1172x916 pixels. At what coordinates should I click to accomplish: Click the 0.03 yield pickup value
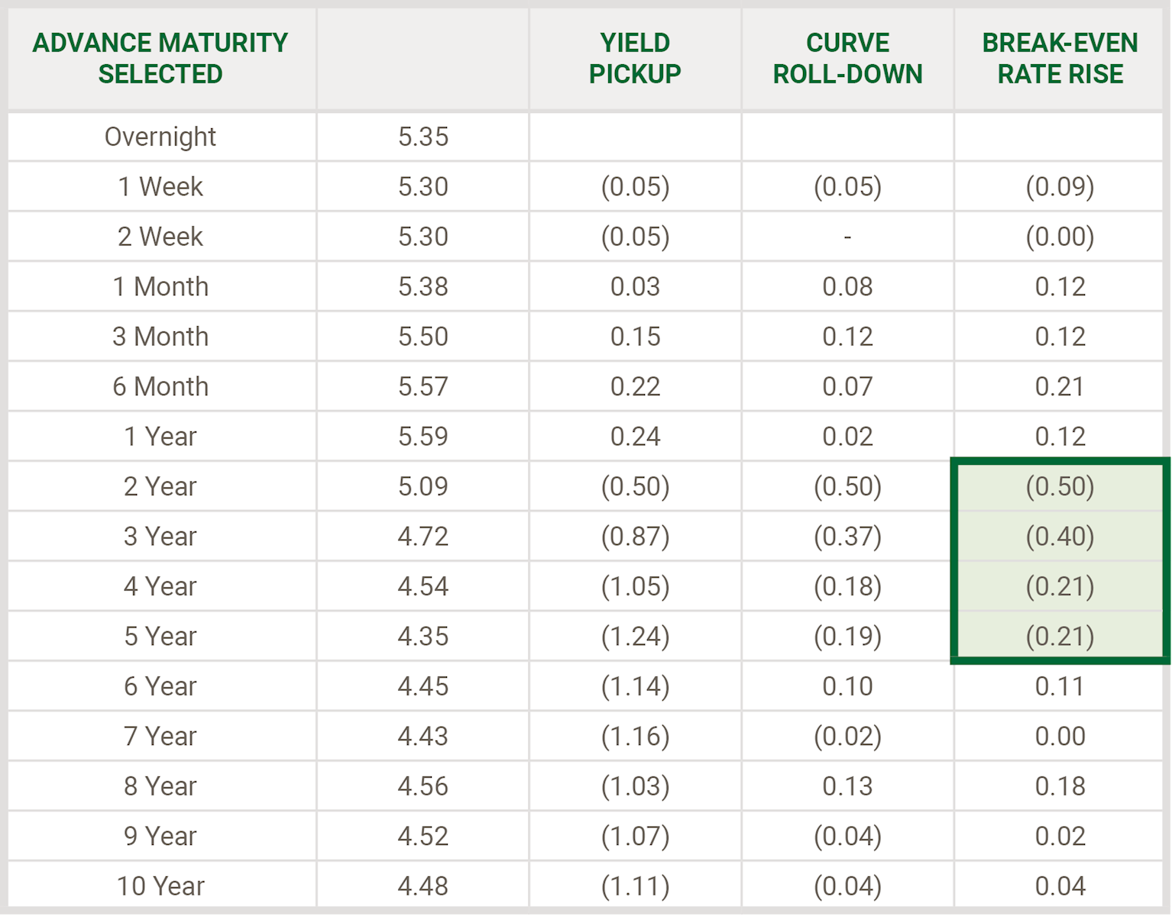tap(635, 286)
